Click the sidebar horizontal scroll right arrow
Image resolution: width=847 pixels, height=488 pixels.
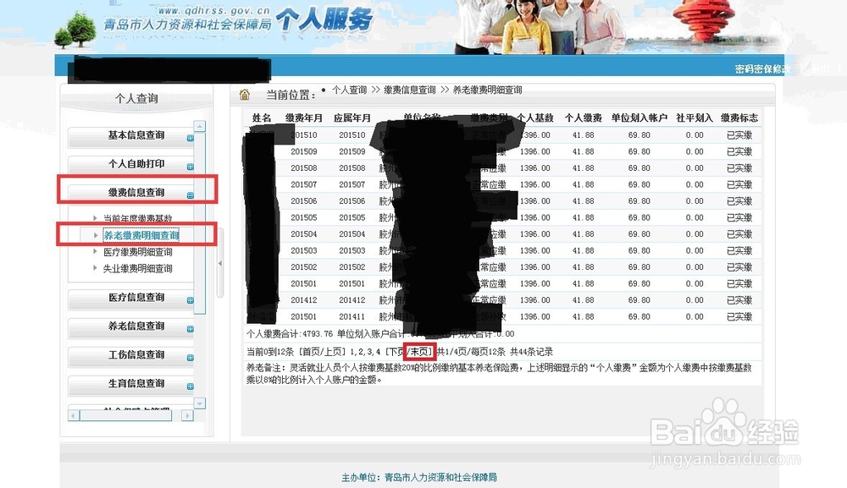[187, 416]
